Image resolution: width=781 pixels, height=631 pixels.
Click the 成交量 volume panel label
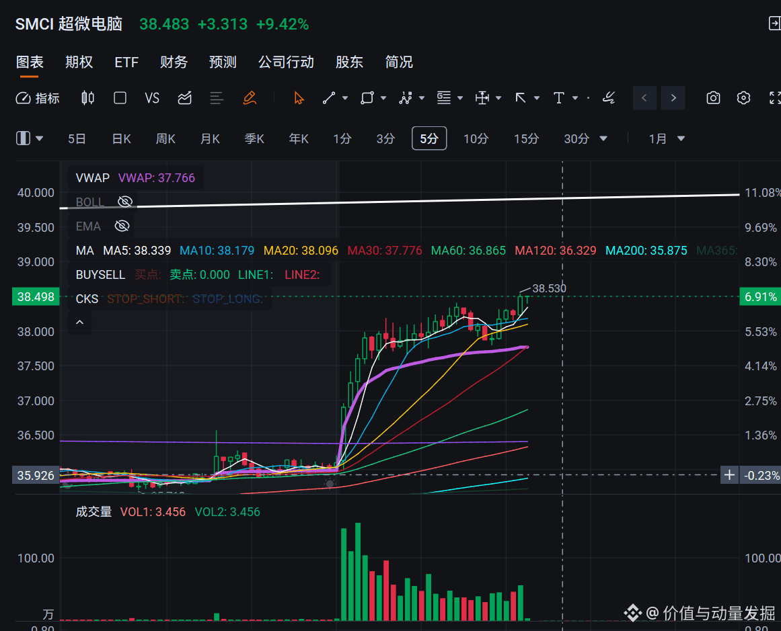tap(94, 511)
